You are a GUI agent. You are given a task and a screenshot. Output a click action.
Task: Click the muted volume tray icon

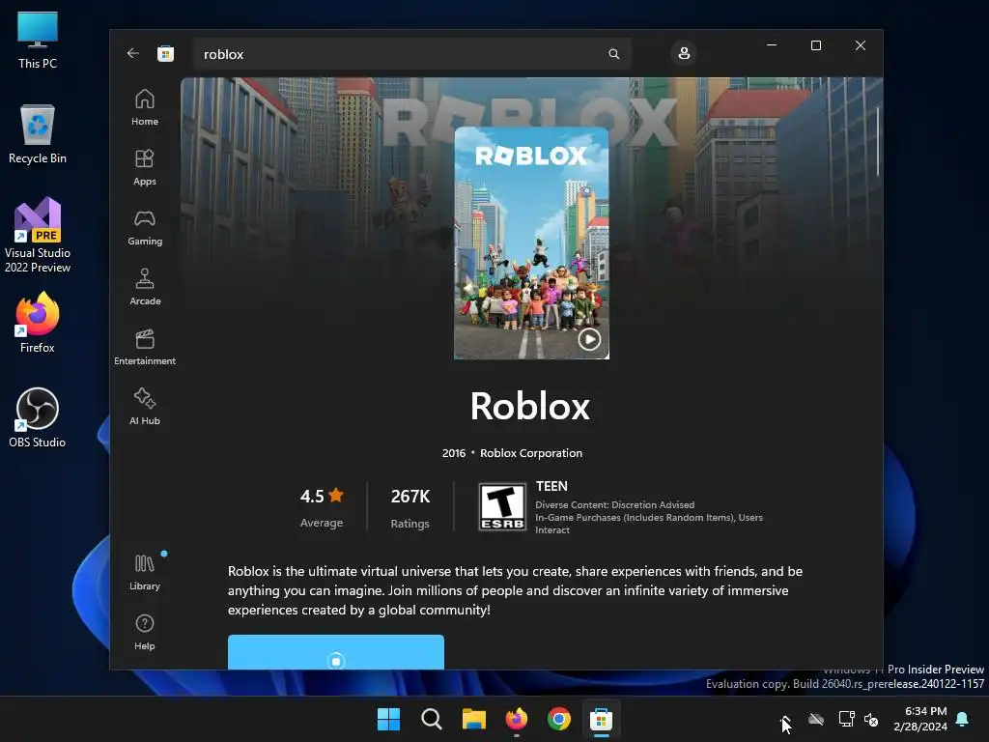click(x=871, y=719)
